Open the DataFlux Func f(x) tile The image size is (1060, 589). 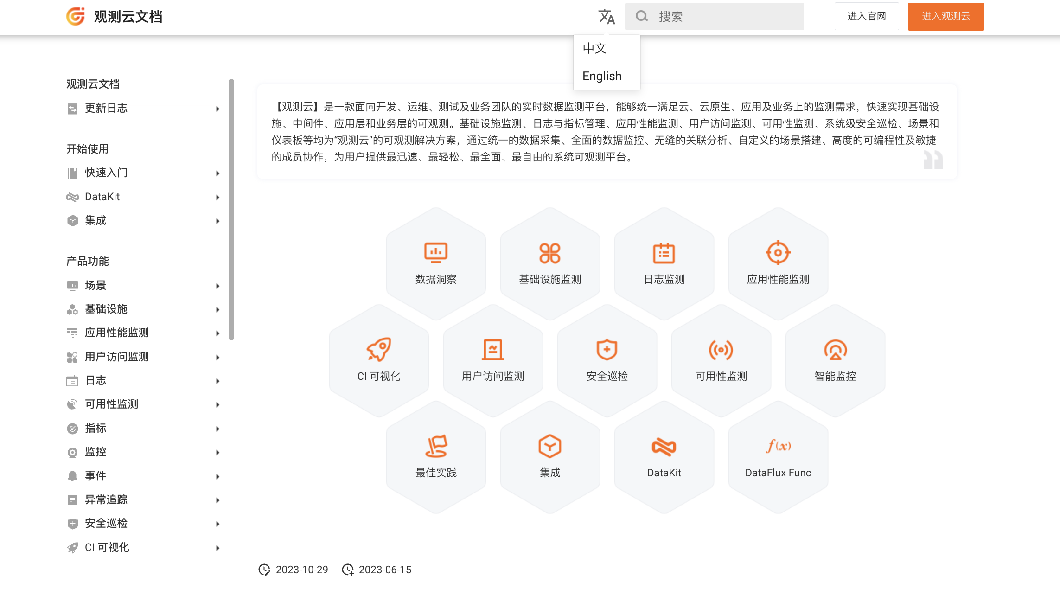778,446
